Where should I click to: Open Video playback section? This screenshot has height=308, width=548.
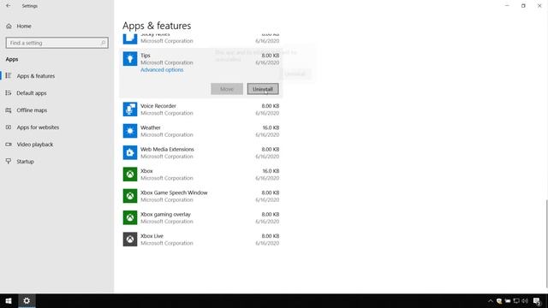tap(35, 145)
